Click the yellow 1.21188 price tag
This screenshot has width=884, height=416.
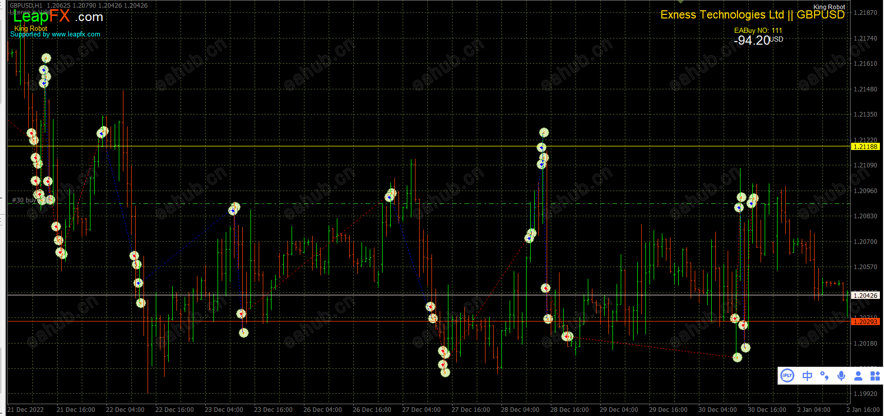[865, 146]
